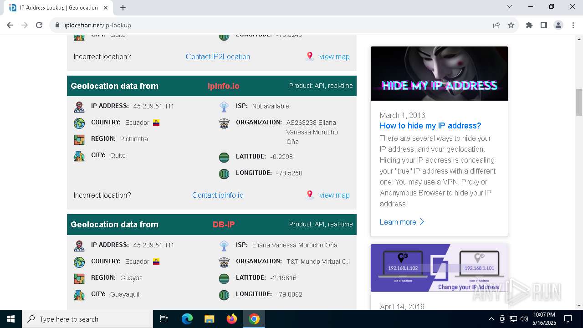Image resolution: width=583 pixels, height=328 pixels.
Task: Click DB-IP organization icon
Action: pos(224,262)
